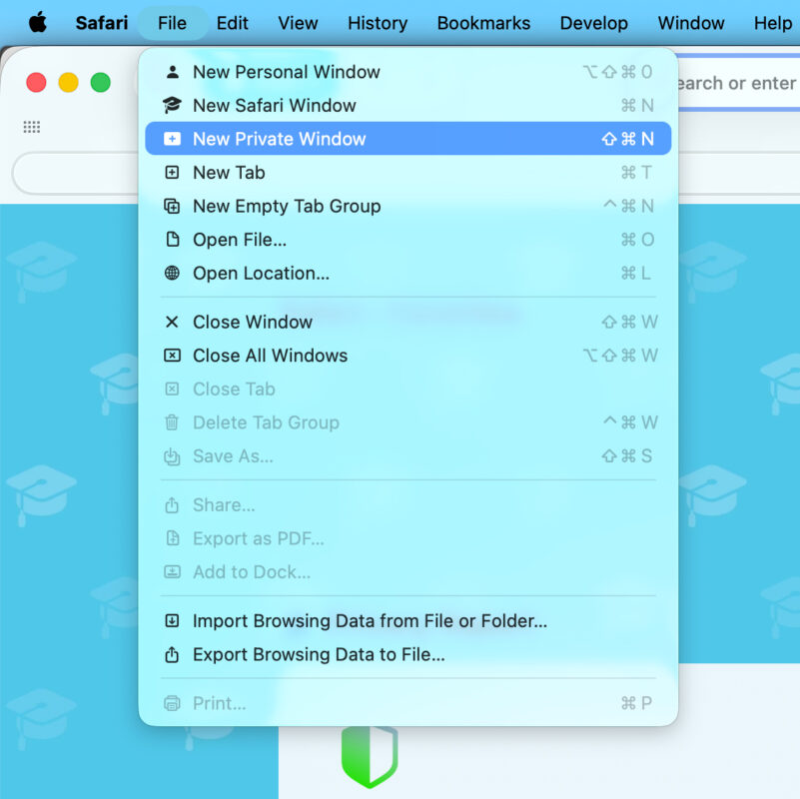800x799 pixels.
Task: Click the yellow minimize window button
Action: tap(68, 82)
